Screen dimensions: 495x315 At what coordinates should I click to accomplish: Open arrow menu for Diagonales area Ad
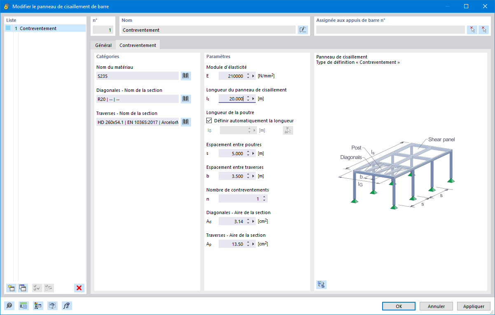pos(253,222)
